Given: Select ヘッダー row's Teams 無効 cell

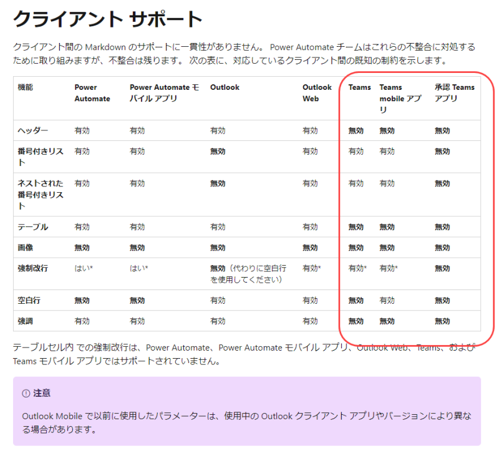Looking at the screenshot, I should coord(356,130).
